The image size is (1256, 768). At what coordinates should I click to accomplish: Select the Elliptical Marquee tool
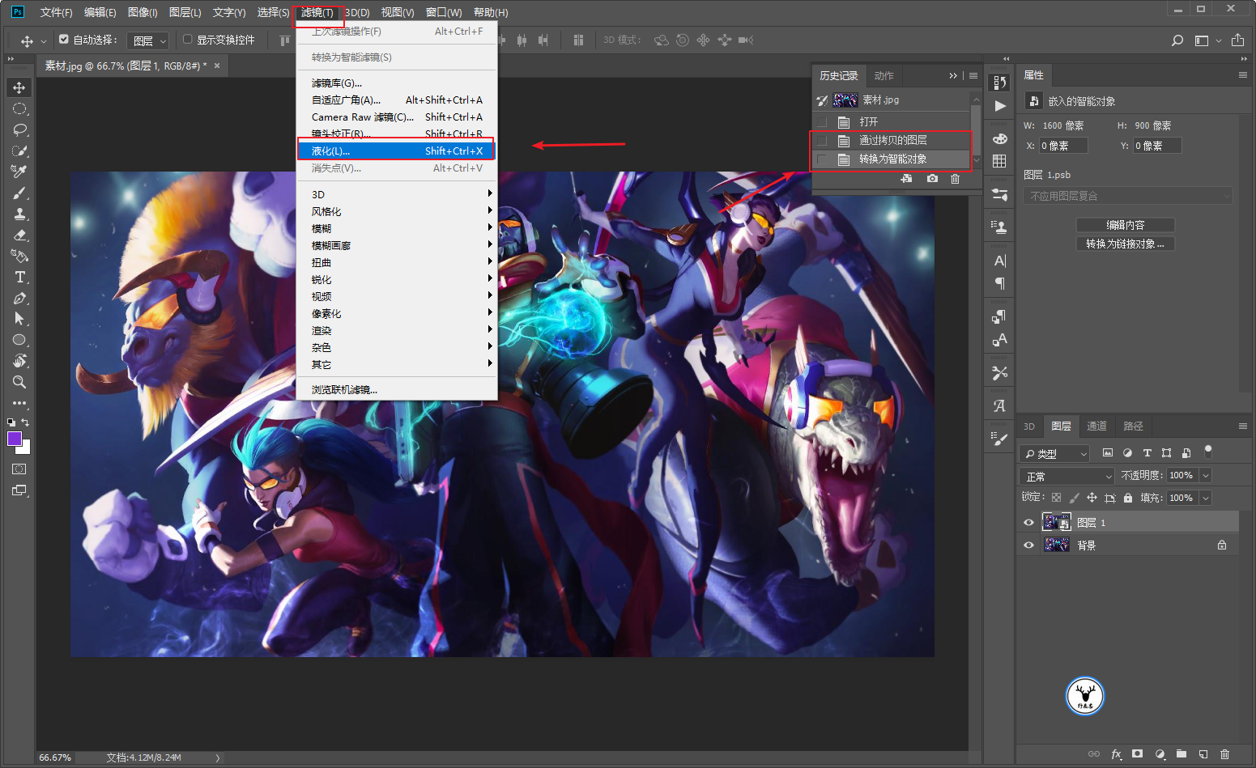click(19, 108)
